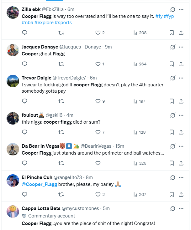191x230 pixels.
Task: Open the #nba hashtag link
Action: tap(27, 23)
